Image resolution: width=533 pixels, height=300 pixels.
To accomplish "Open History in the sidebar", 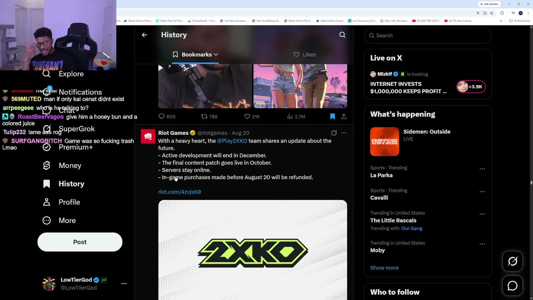I will [63, 184].
